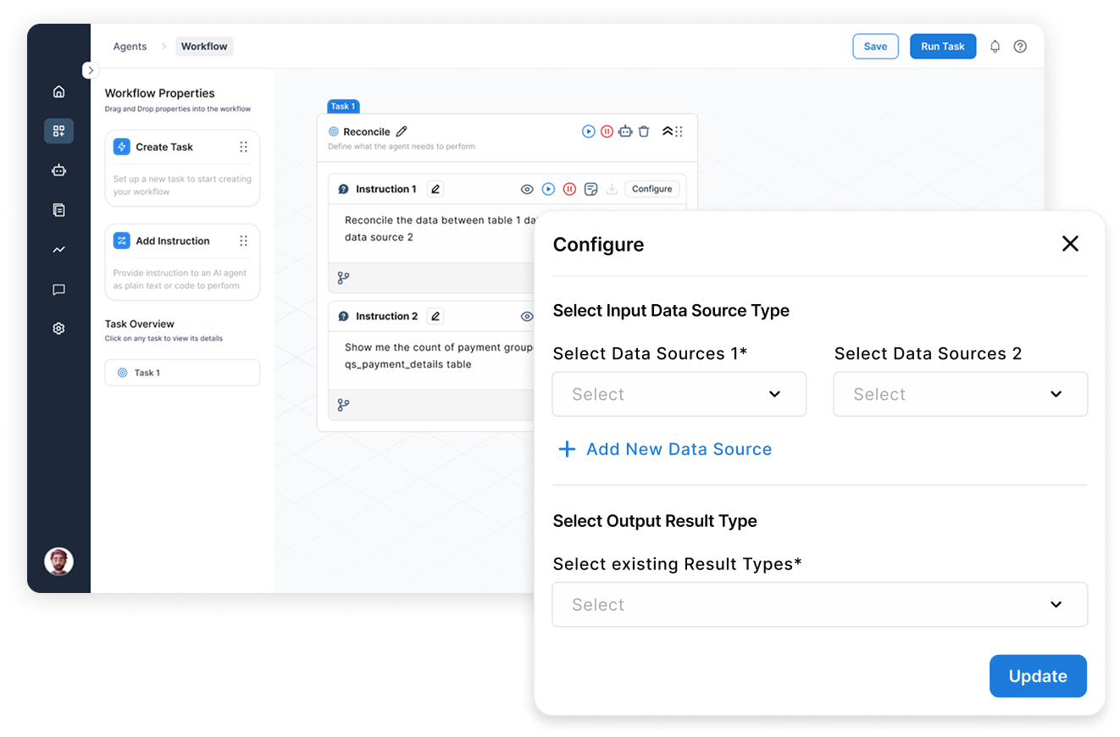Expand the Select existing Result Types dropdown
Viewport: 1120px width, 737px height.
point(819,604)
